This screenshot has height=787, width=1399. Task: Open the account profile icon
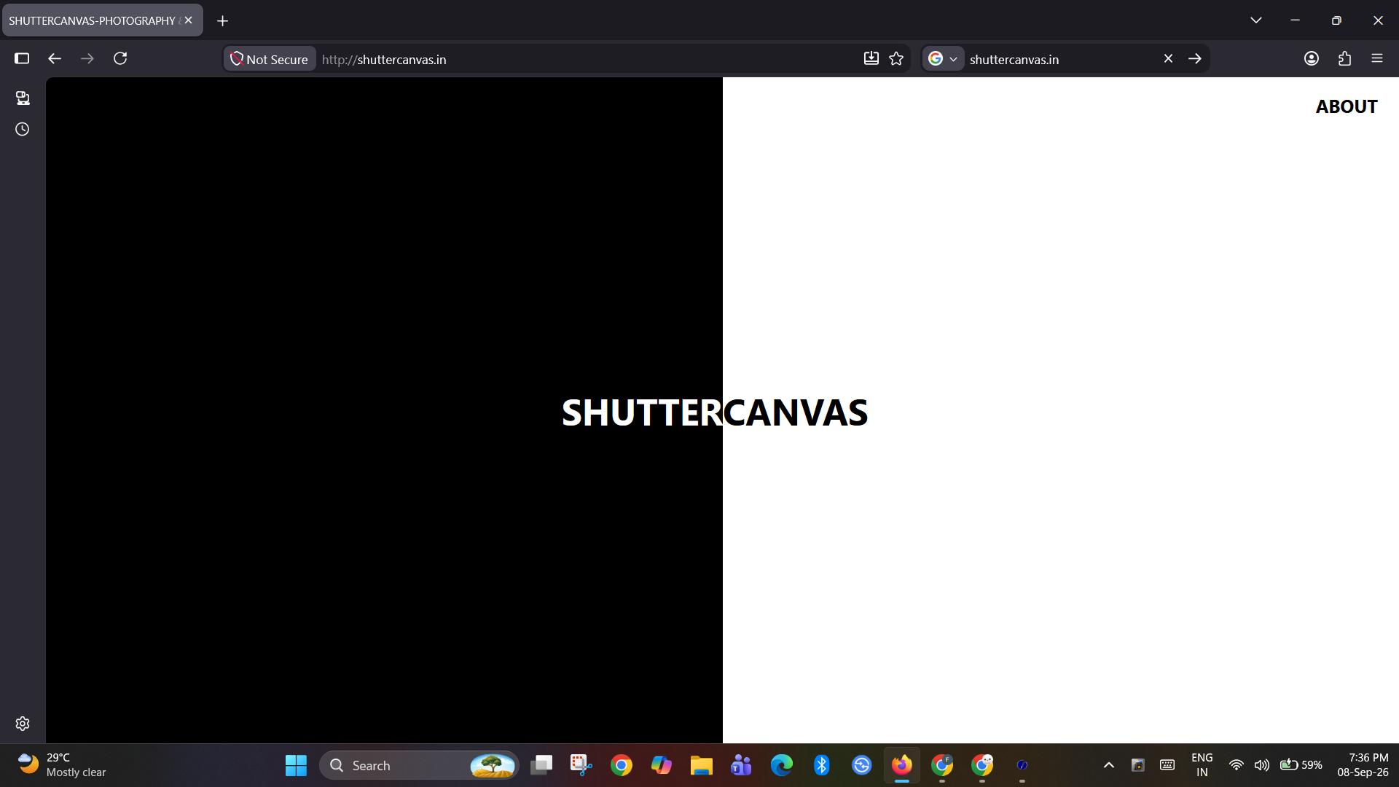(1312, 58)
